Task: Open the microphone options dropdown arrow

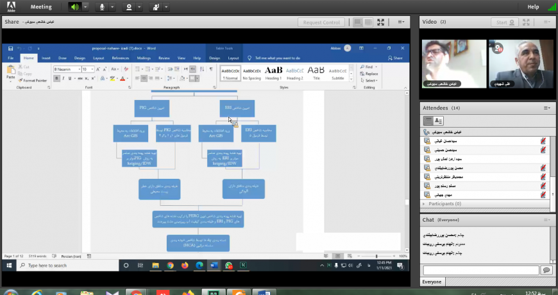Action: click(112, 7)
